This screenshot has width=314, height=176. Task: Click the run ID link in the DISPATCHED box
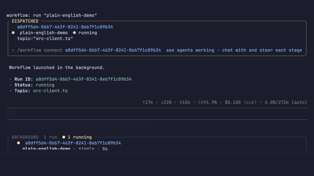coord(65,27)
